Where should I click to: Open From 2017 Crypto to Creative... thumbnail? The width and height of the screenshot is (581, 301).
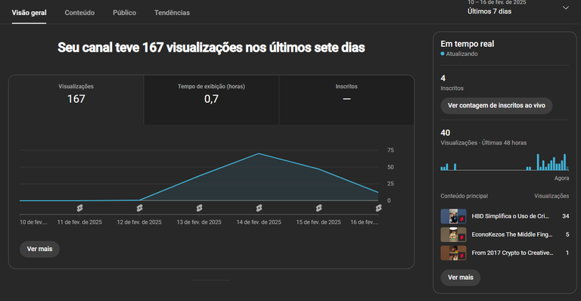point(454,253)
